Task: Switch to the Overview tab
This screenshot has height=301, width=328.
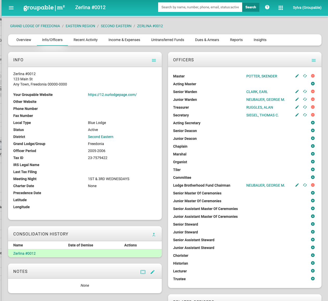Action: pyautogui.click(x=24, y=40)
